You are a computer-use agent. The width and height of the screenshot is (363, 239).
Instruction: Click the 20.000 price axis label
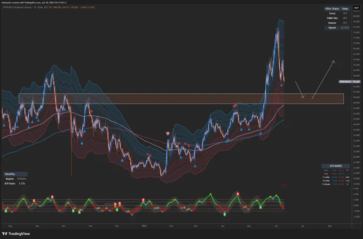356,179
